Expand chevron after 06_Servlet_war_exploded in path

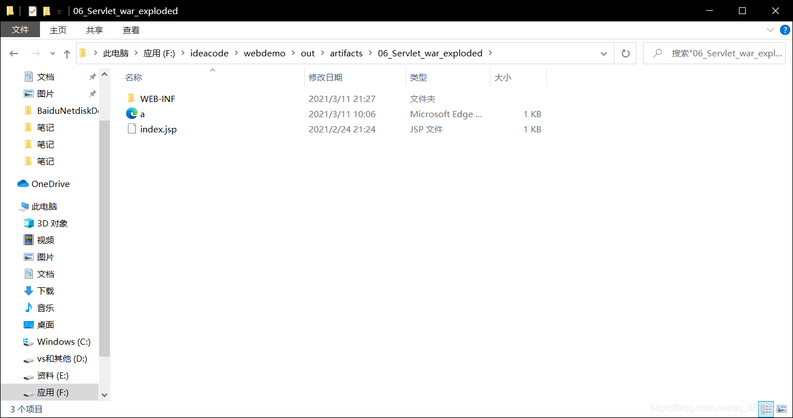click(x=490, y=53)
